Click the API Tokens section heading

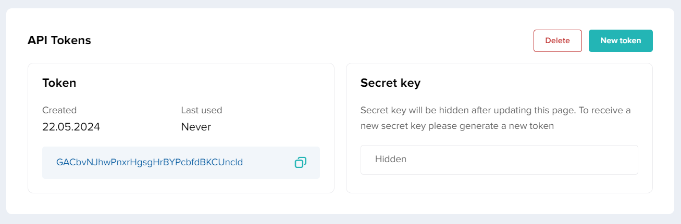[59, 40]
